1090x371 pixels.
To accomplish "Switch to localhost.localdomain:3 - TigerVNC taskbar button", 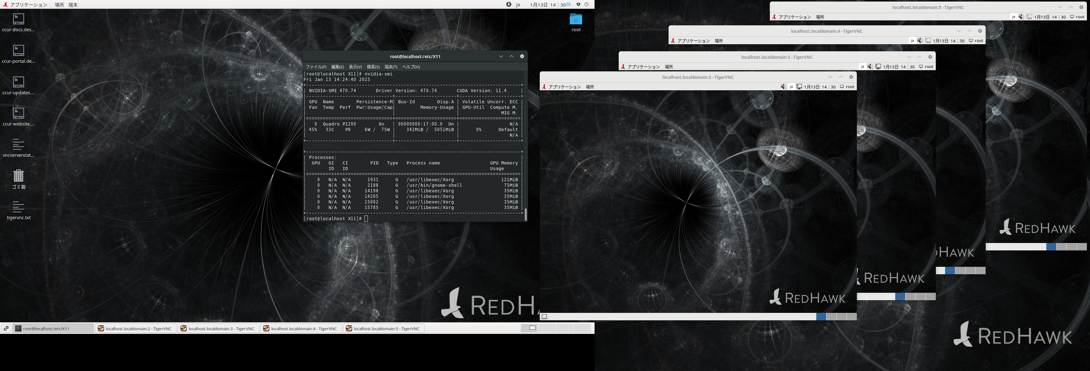I will click(218, 328).
